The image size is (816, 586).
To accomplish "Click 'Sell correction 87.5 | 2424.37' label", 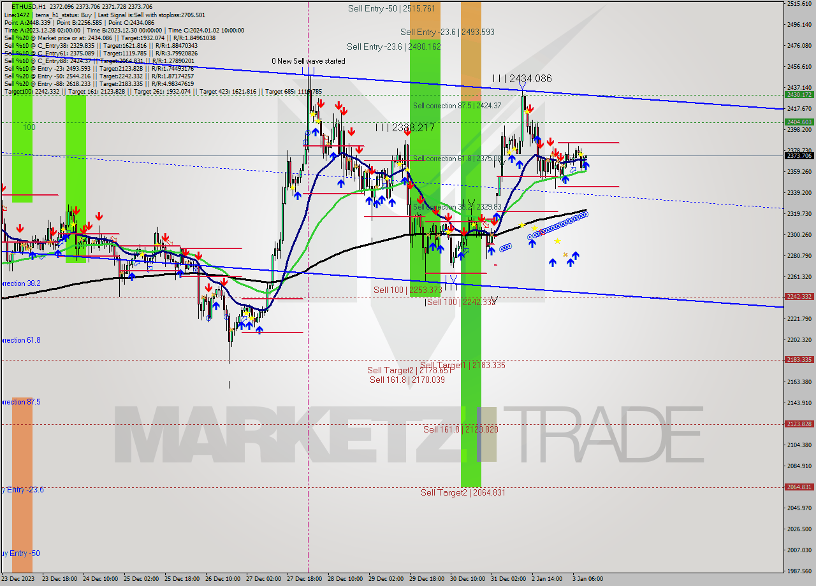I will click(457, 106).
